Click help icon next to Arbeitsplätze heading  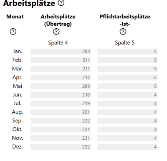(x=61, y=3)
